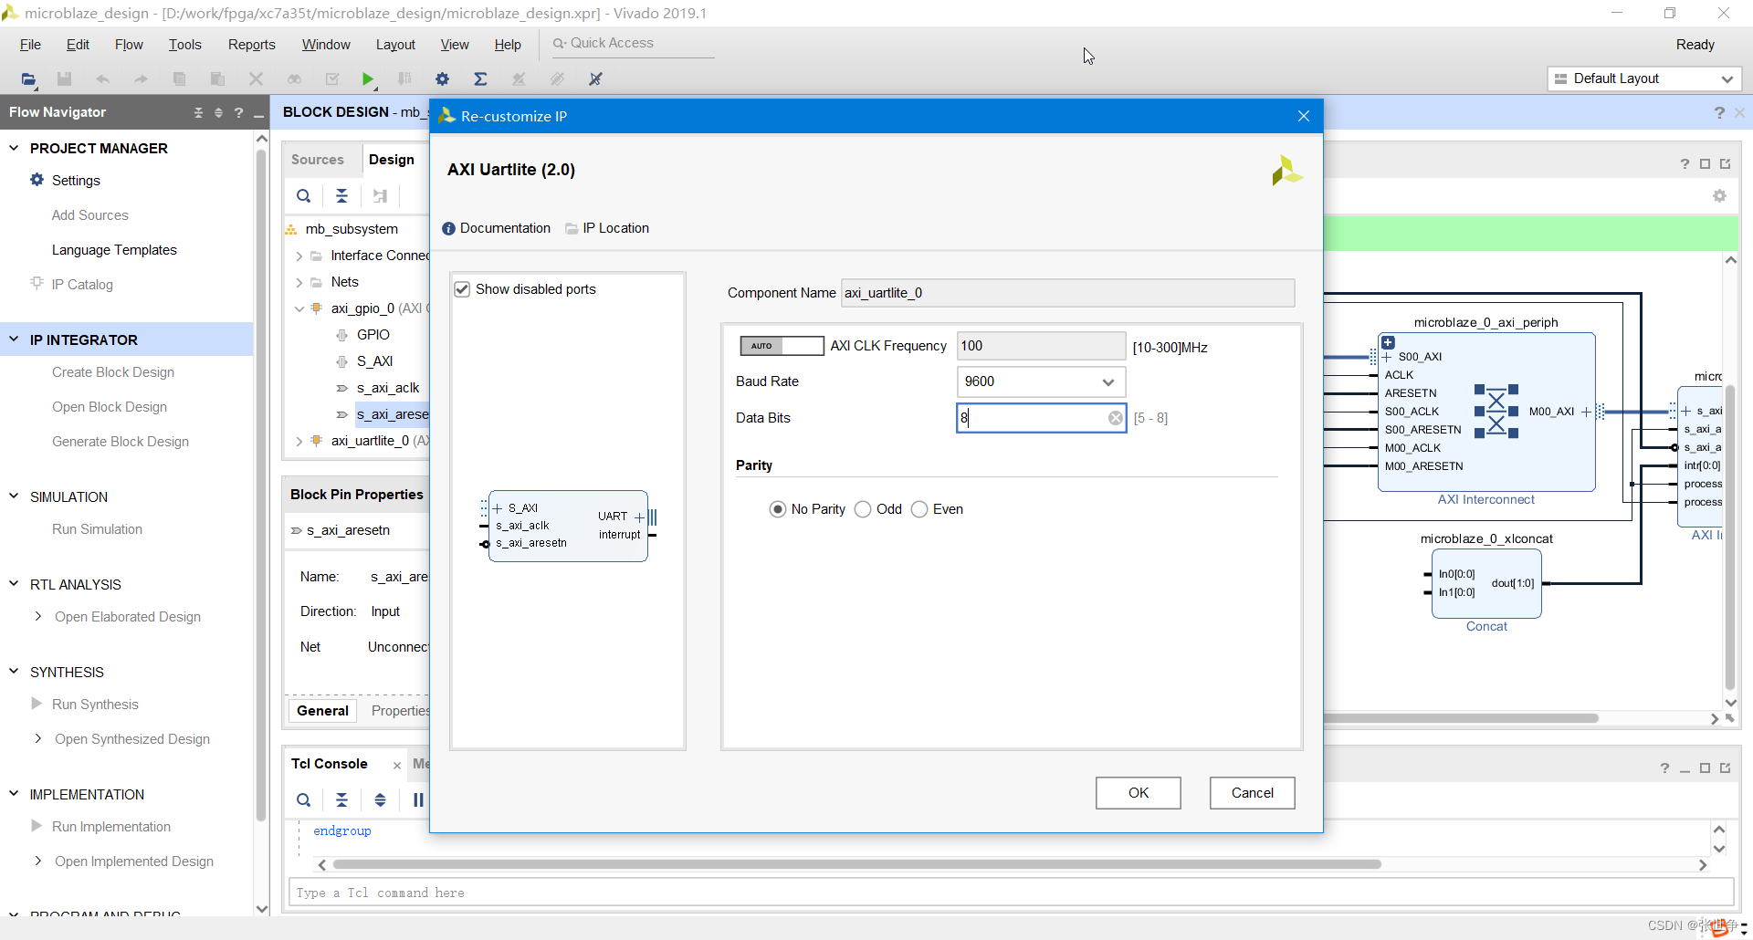Screen dimensions: 1753x940
Task: Click Flow Navigator expand-all arrows icon
Action: click(218, 112)
